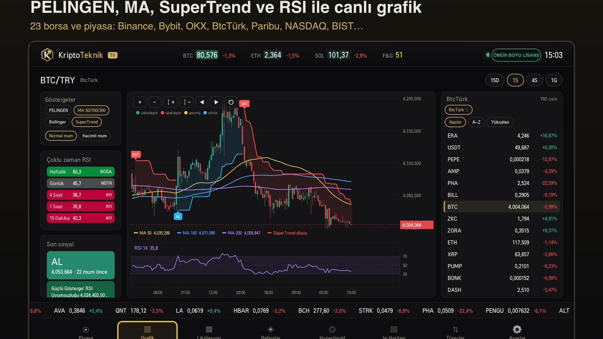This screenshot has width=603, height=339.
Task: Open the Hyperliquid navigation icon
Action: pos(332,330)
